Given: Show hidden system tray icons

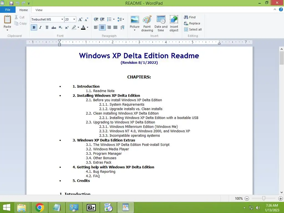Looking at the screenshot, I should (x=244, y=208).
